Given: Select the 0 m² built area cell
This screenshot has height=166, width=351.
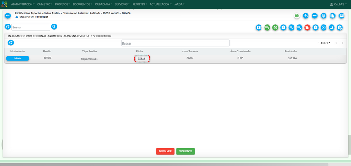Looking at the screenshot, I should point(240,58).
